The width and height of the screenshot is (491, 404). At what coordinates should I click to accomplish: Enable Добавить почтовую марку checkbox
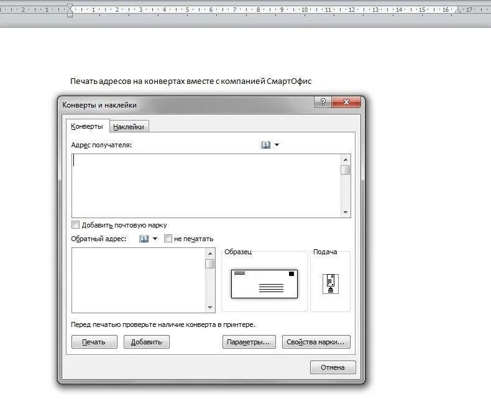click(75, 224)
